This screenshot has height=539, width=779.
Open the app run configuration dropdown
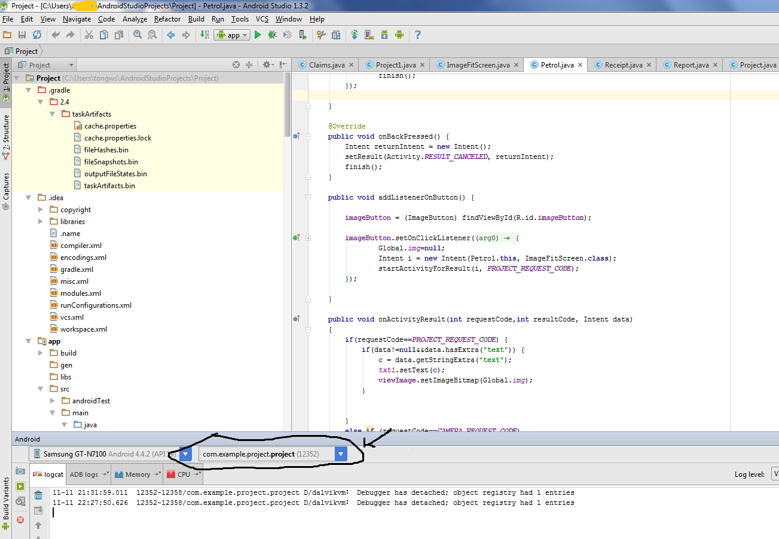click(x=233, y=35)
